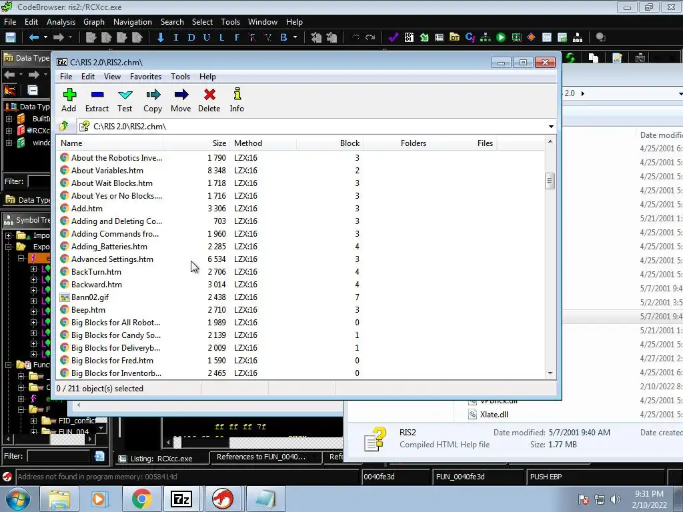The image size is (683, 512).
Task: Expand the FID_conflict folder node
Action: (x=33, y=421)
